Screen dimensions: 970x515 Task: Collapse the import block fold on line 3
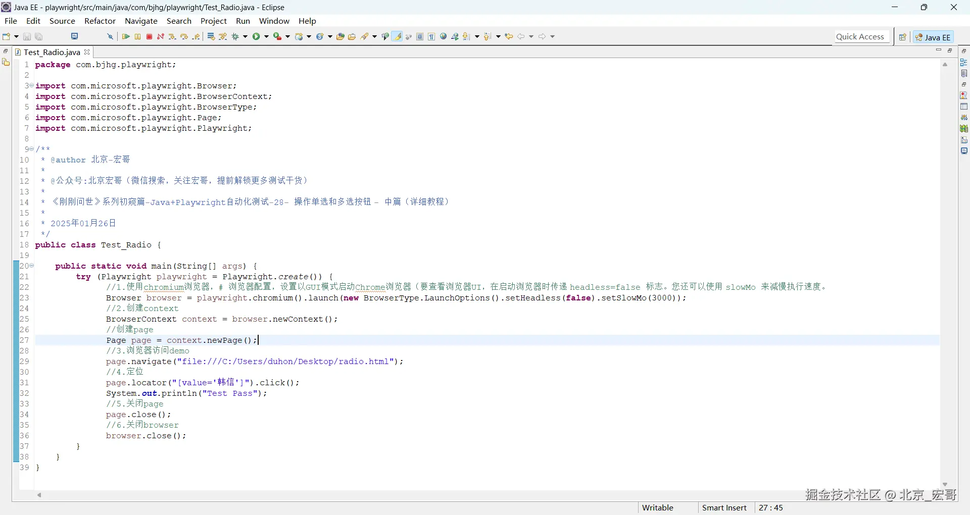pos(32,85)
